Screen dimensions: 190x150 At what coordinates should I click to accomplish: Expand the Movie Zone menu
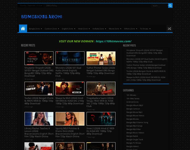point(115,29)
